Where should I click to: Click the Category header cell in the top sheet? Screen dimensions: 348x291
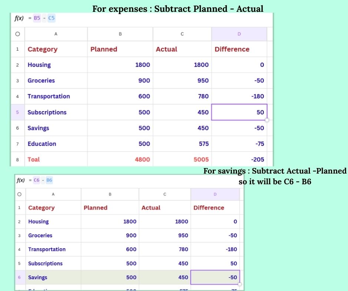(x=56, y=49)
